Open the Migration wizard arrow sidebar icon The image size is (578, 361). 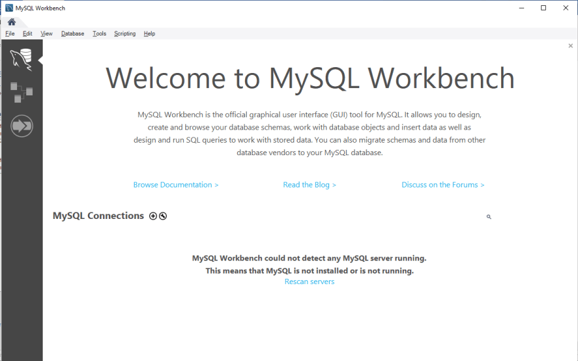pos(22,126)
